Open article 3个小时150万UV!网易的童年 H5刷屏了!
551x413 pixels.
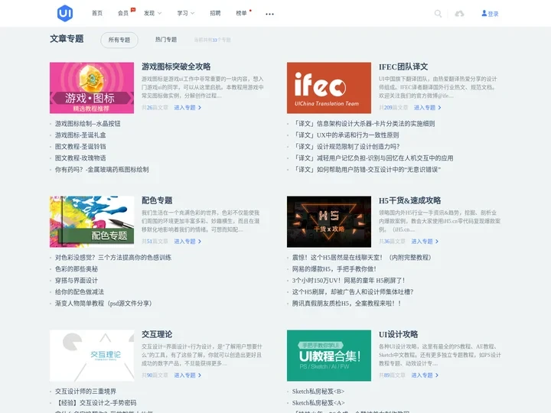(x=349, y=280)
